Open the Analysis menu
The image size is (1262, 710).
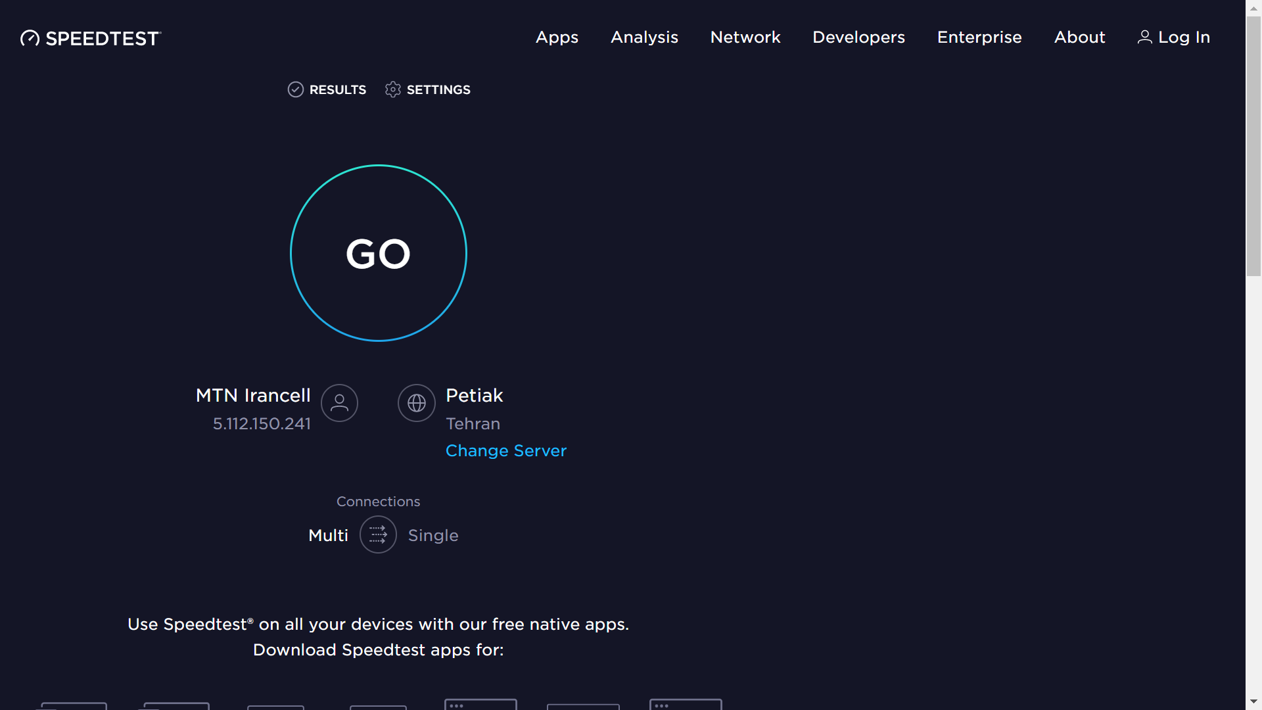pos(644,37)
